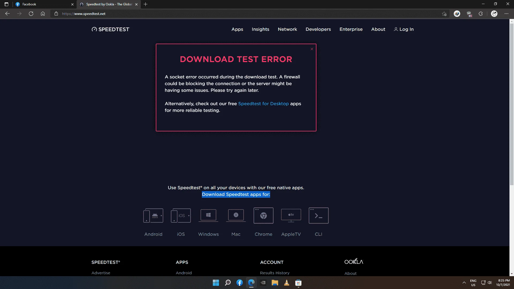Click the iOS label under apps

(181, 234)
